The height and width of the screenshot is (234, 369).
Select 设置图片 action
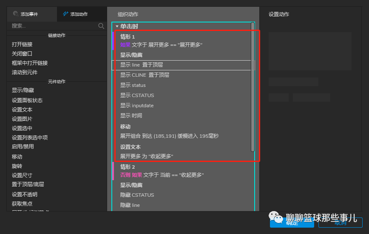click(x=22, y=119)
